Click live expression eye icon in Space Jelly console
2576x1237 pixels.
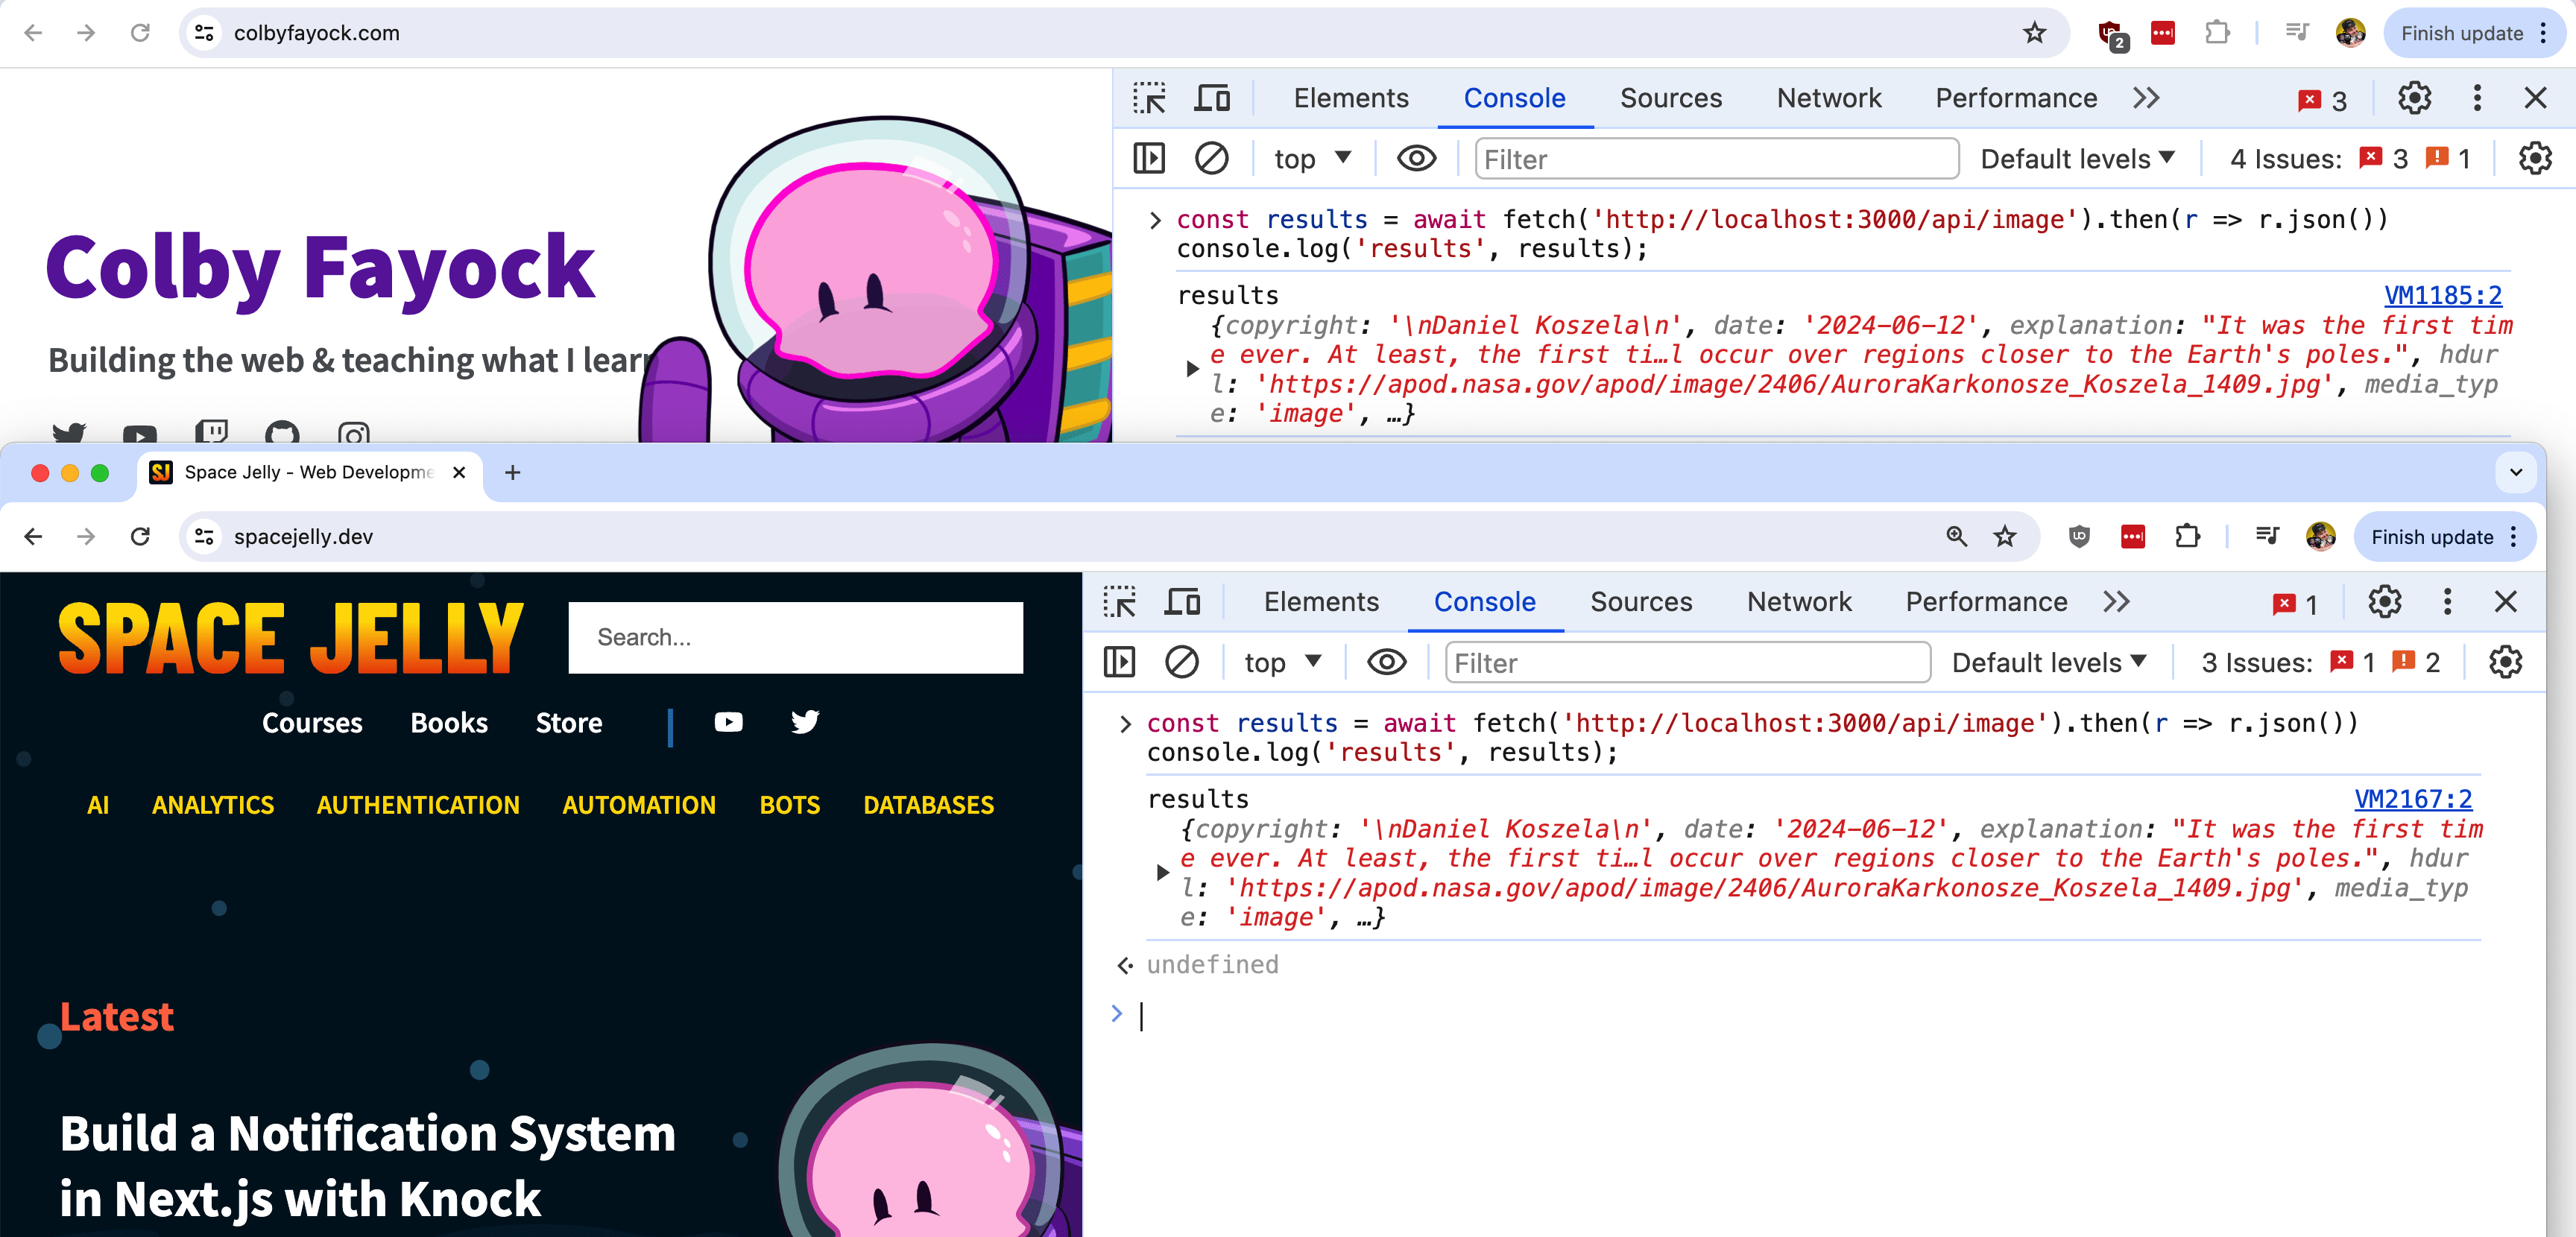[x=1386, y=662]
